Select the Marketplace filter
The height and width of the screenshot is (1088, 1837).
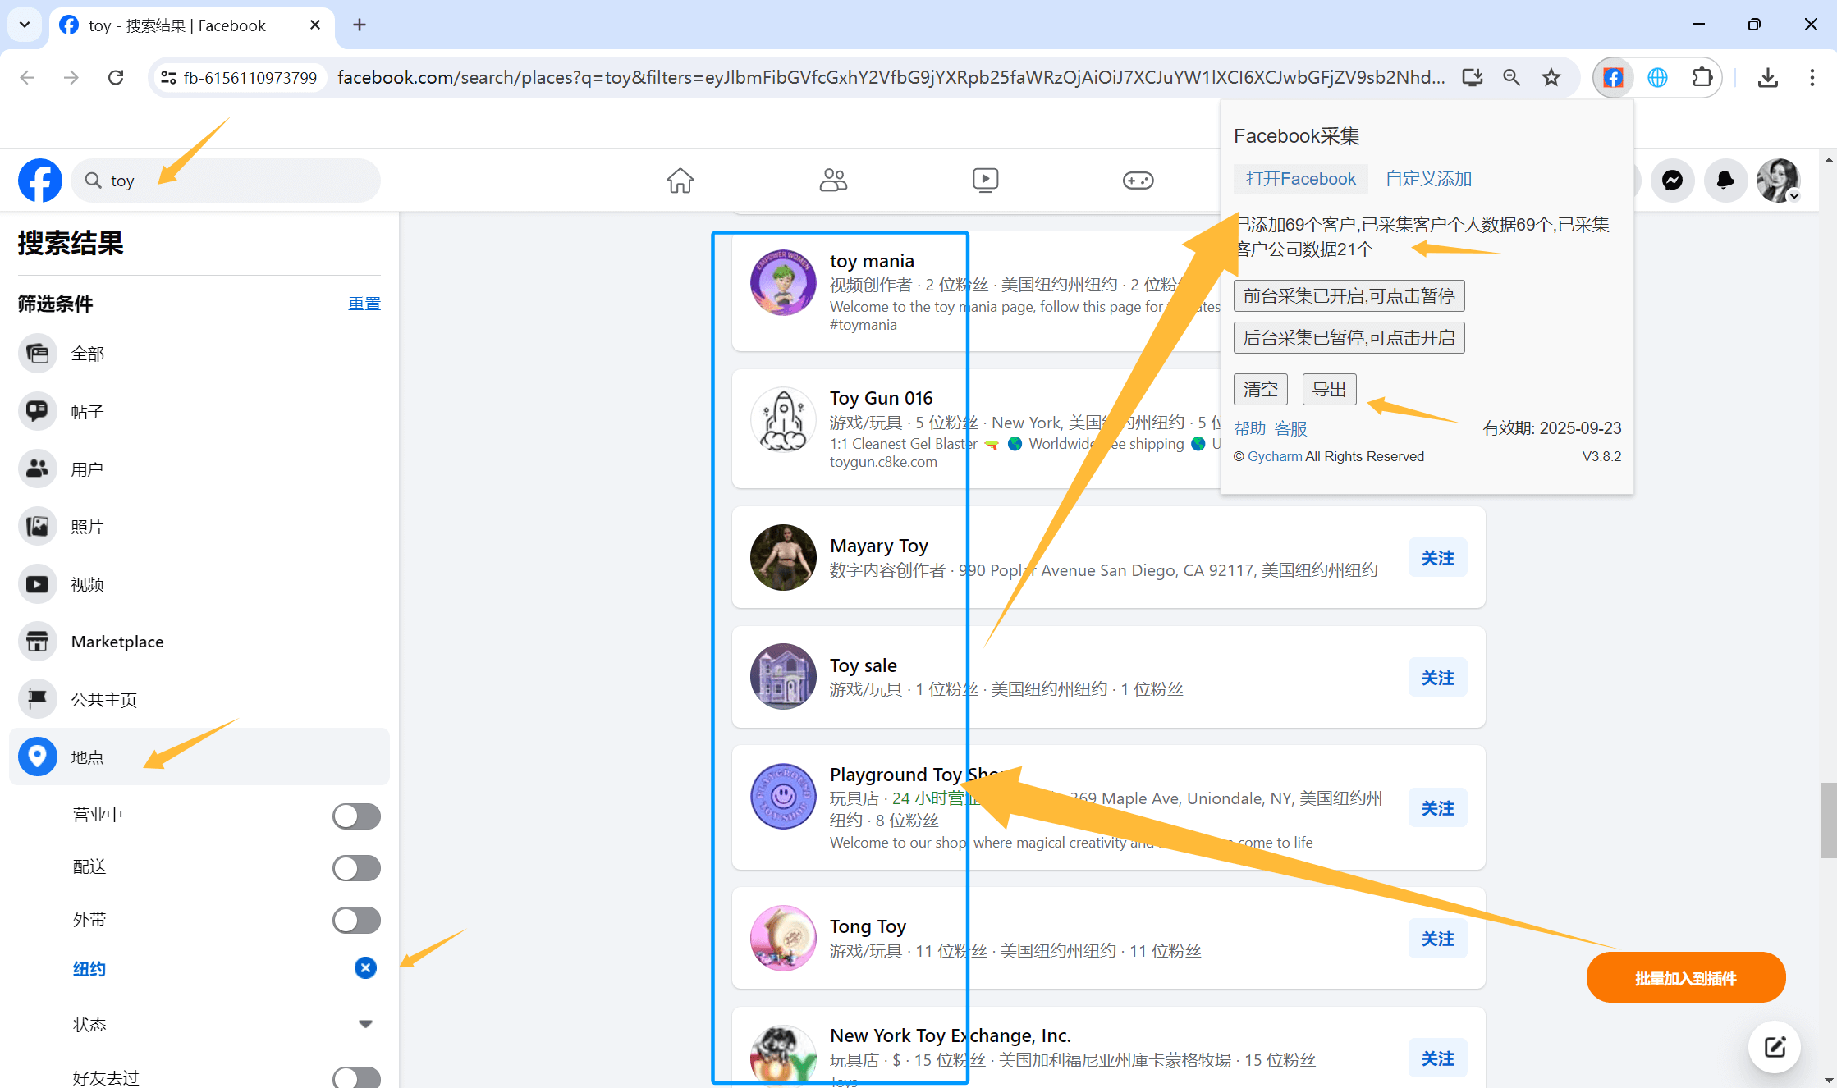(x=199, y=642)
